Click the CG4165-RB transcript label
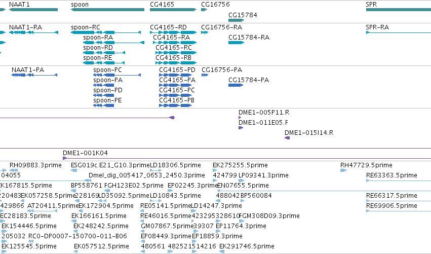 coord(173,58)
